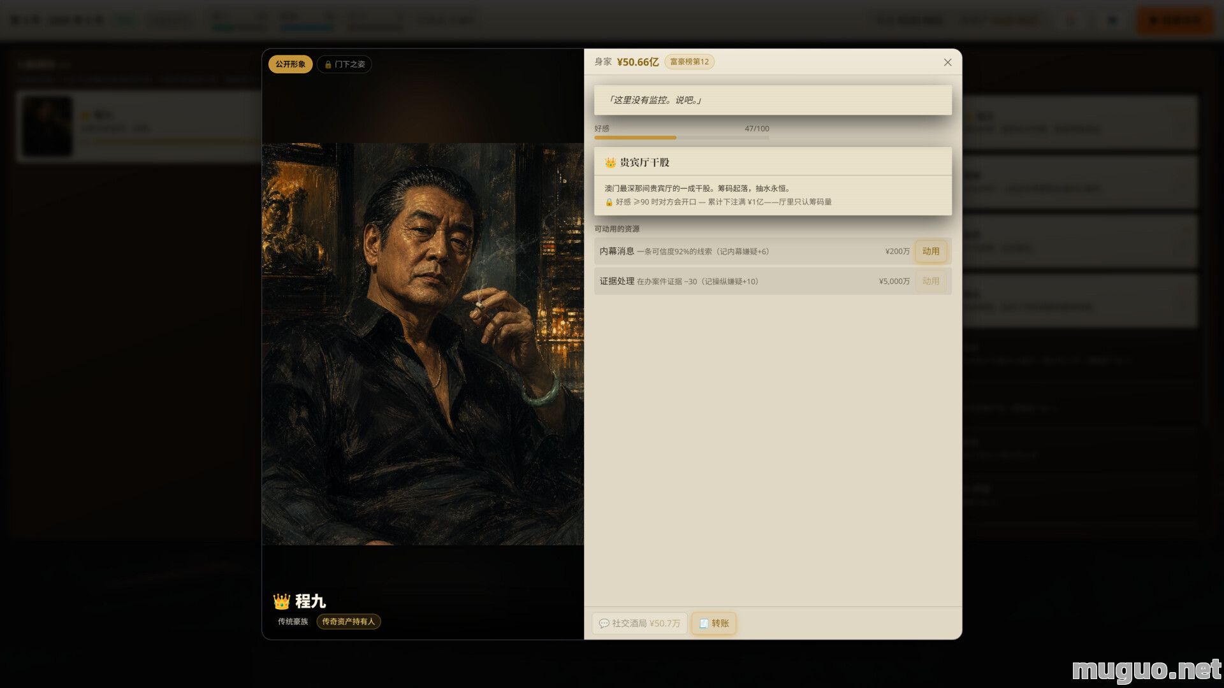
Task: Click the 传统豪族 label
Action: (x=293, y=622)
